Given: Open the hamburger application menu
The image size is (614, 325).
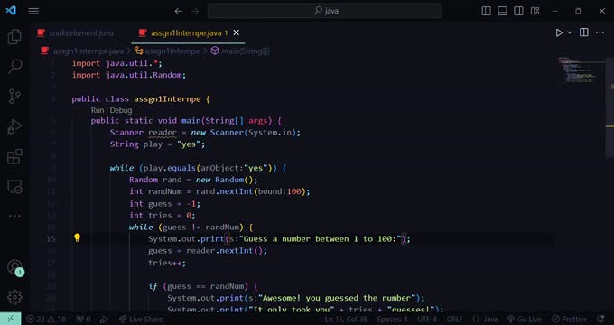Looking at the screenshot, I should pos(33,11).
